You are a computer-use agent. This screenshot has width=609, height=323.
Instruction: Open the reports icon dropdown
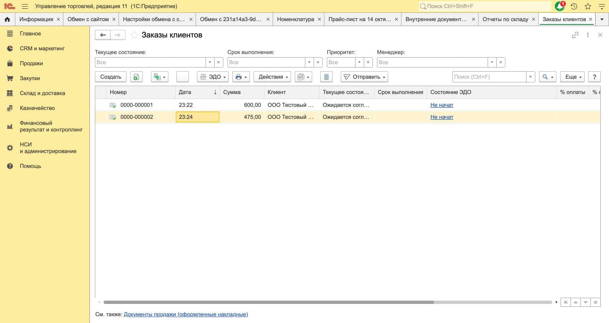click(x=303, y=77)
